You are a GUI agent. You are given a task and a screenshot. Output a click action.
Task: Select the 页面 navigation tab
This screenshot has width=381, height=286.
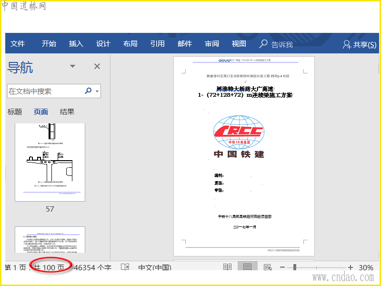tap(40, 112)
